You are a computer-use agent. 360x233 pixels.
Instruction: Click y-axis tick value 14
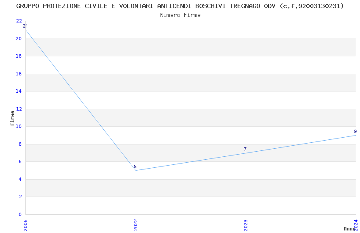tap(19, 91)
